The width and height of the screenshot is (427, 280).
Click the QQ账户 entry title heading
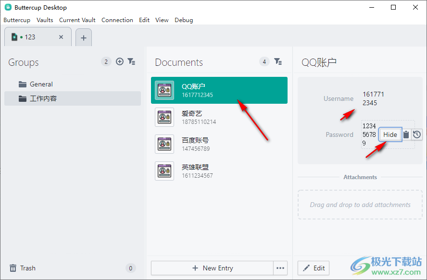[319, 62]
